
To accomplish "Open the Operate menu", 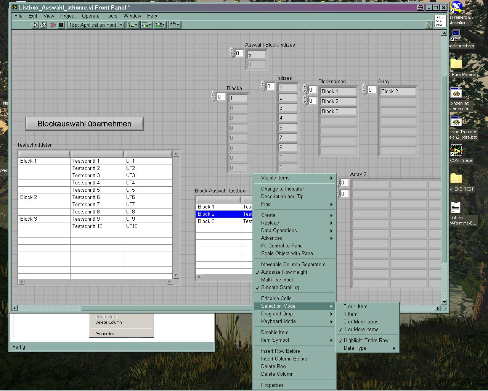I will pos(90,16).
